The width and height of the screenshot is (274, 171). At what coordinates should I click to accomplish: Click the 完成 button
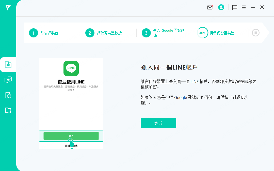point(158,123)
